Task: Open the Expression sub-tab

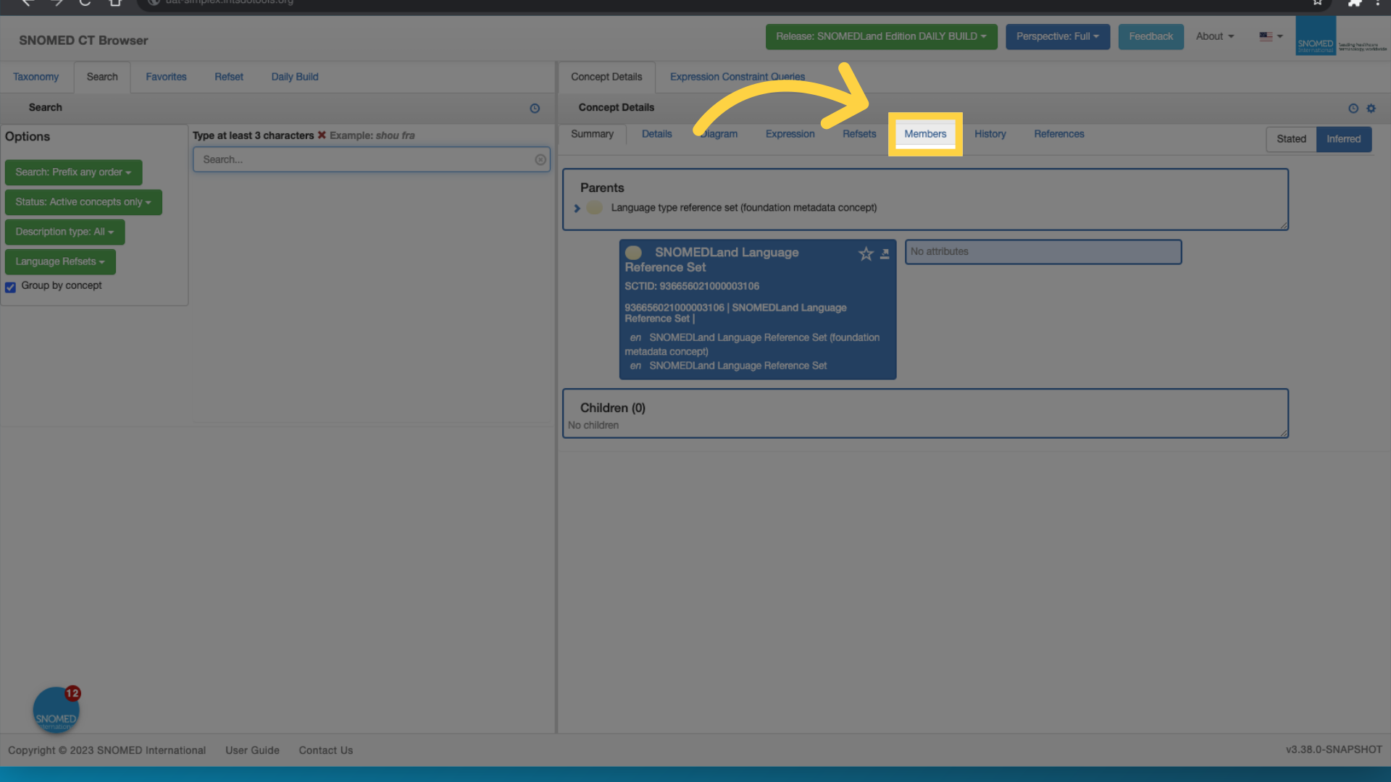Action: click(790, 134)
